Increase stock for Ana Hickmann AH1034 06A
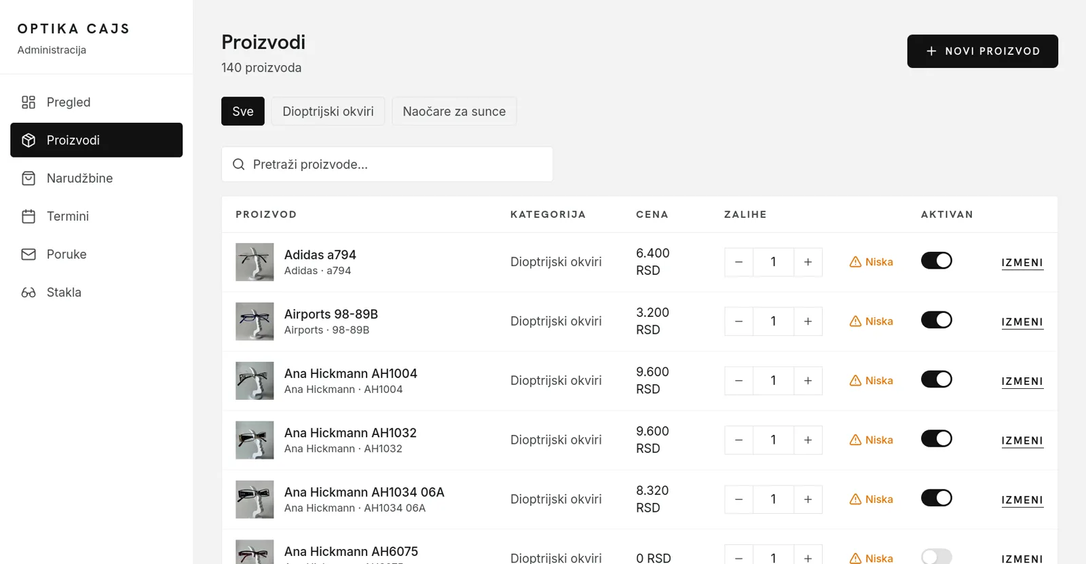The height and width of the screenshot is (564, 1086). [x=808, y=500]
